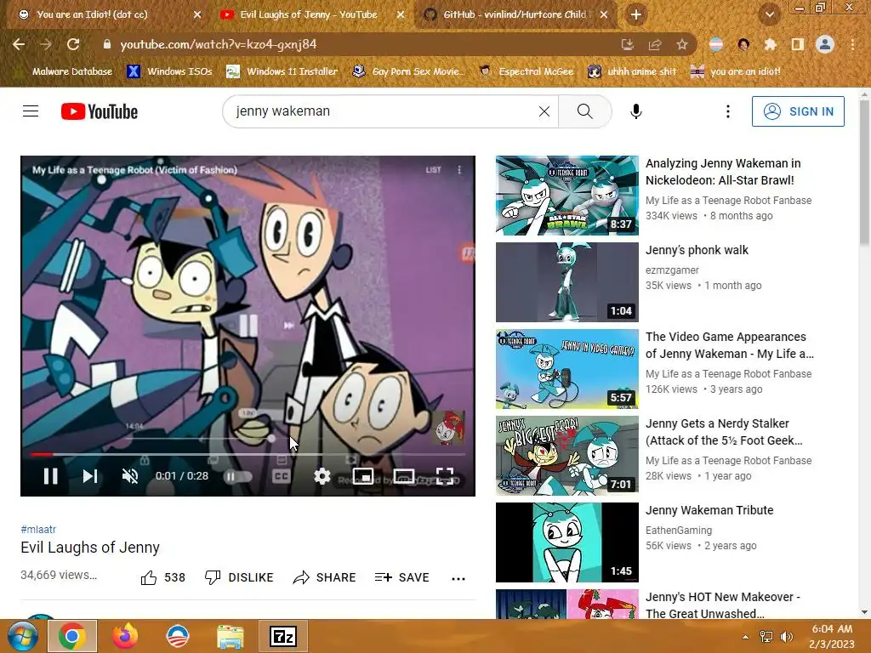The height and width of the screenshot is (653, 871).
Task: Unmute the video player
Action: pos(130,476)
